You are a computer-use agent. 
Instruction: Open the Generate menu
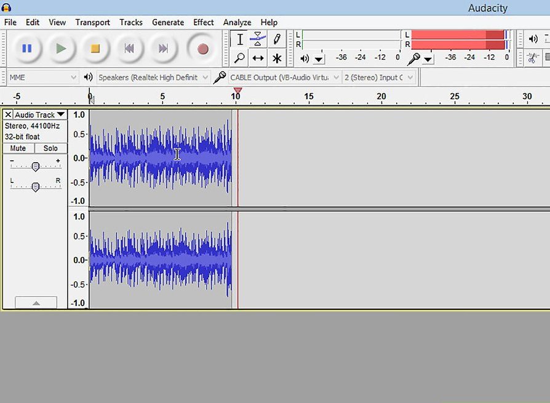tap(168, 22)
